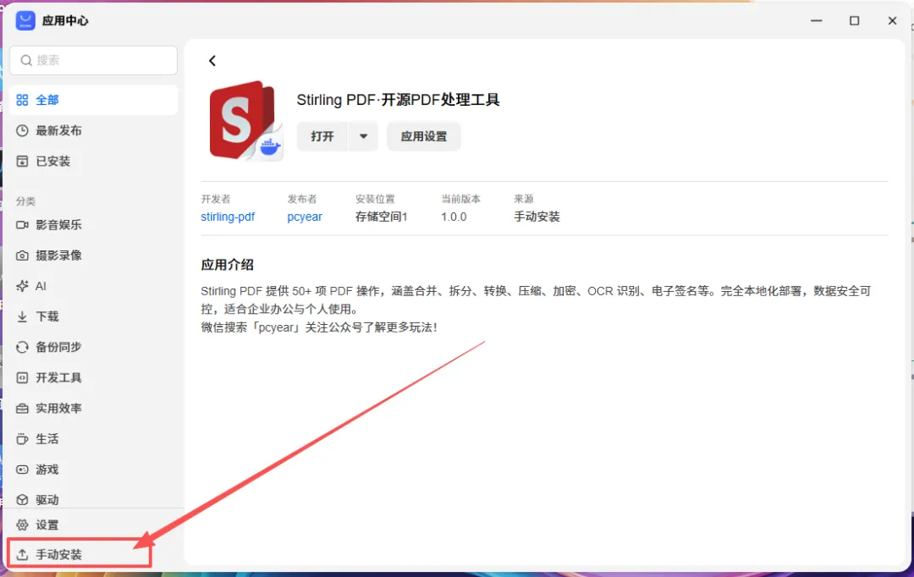Image resolution: width=914 pixels, height=577 pixels.
Task: Click the 摄影录像 camera icon
Action: 22,256
